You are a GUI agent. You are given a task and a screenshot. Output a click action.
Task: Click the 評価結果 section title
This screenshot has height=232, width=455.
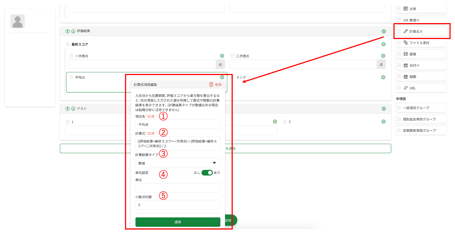pos(84,31)
